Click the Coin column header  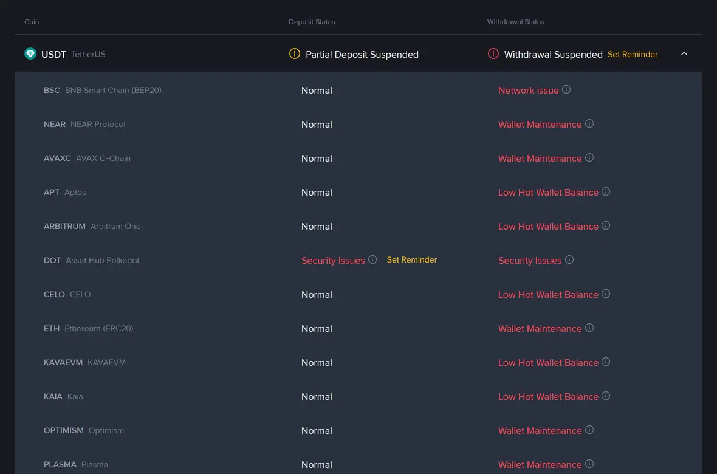coord(32,22)
